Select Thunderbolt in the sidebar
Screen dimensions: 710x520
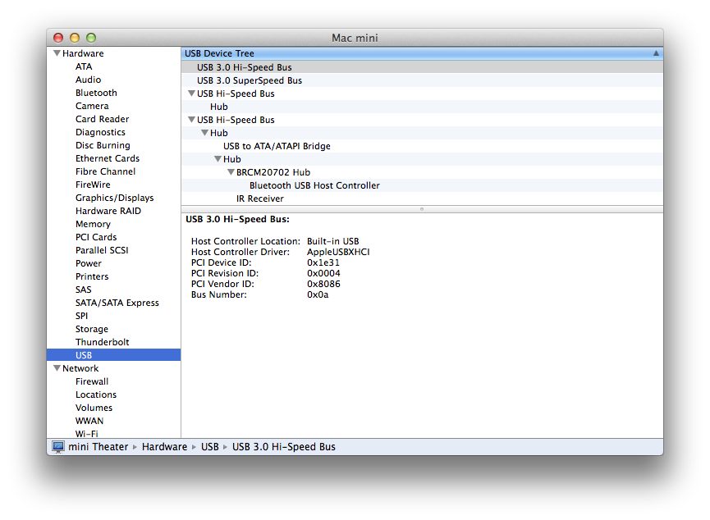tap(103, 342)
